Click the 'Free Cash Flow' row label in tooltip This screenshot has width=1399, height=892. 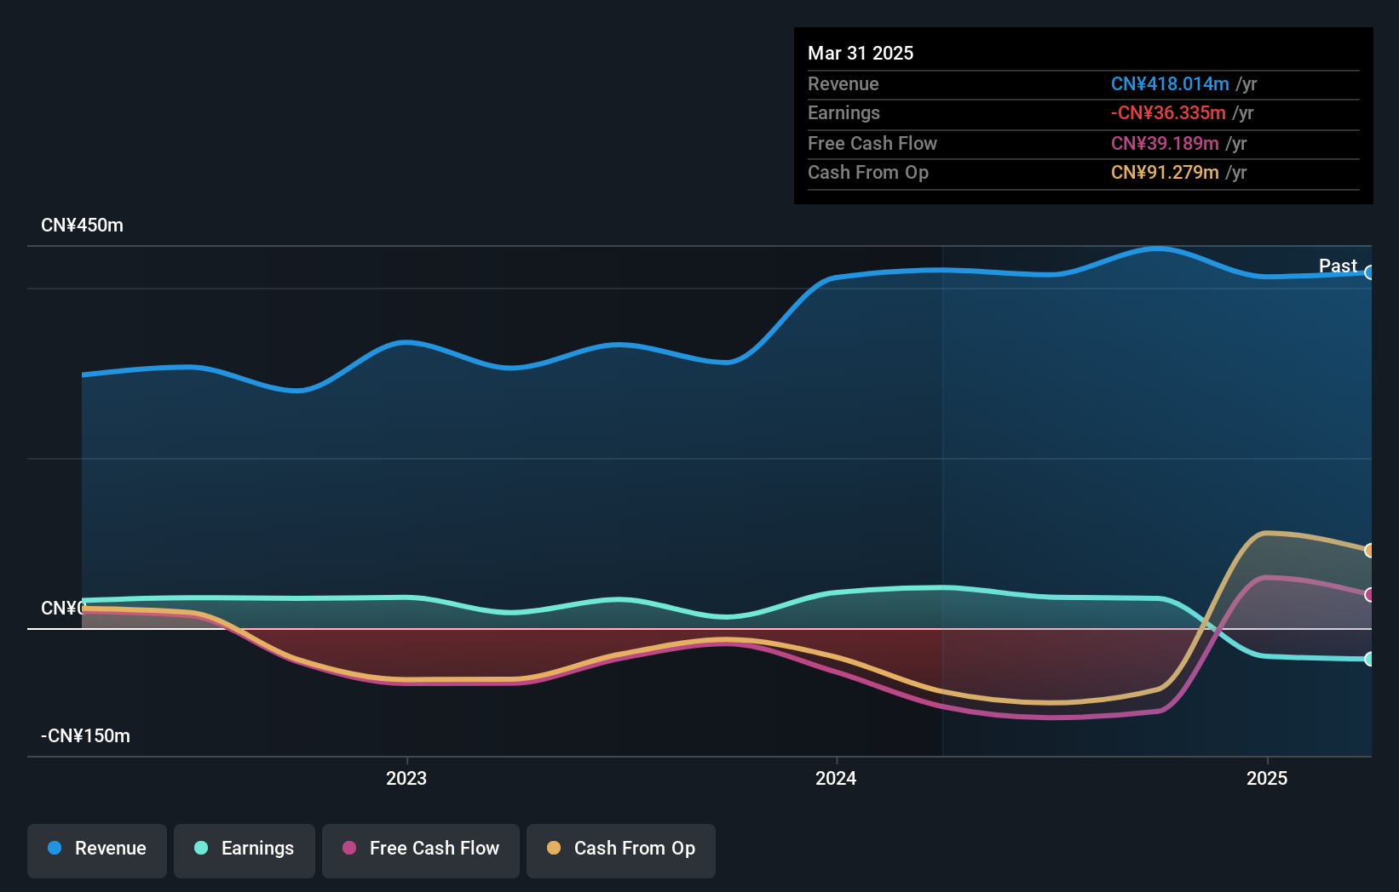[x=872, y=143]
